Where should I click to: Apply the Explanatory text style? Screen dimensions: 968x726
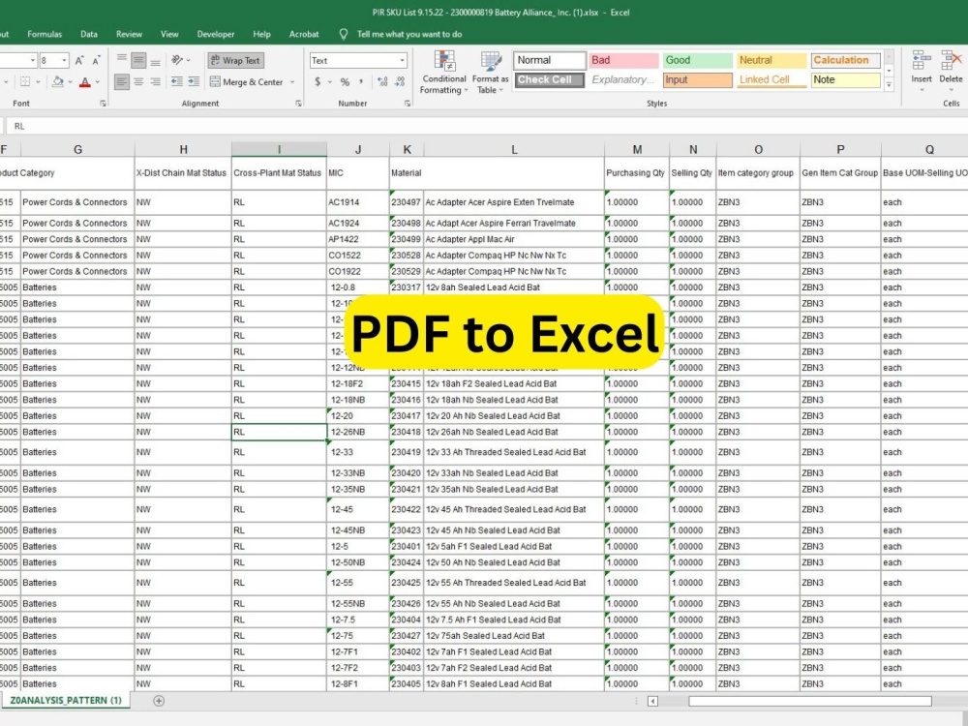[x=622, y=79]
